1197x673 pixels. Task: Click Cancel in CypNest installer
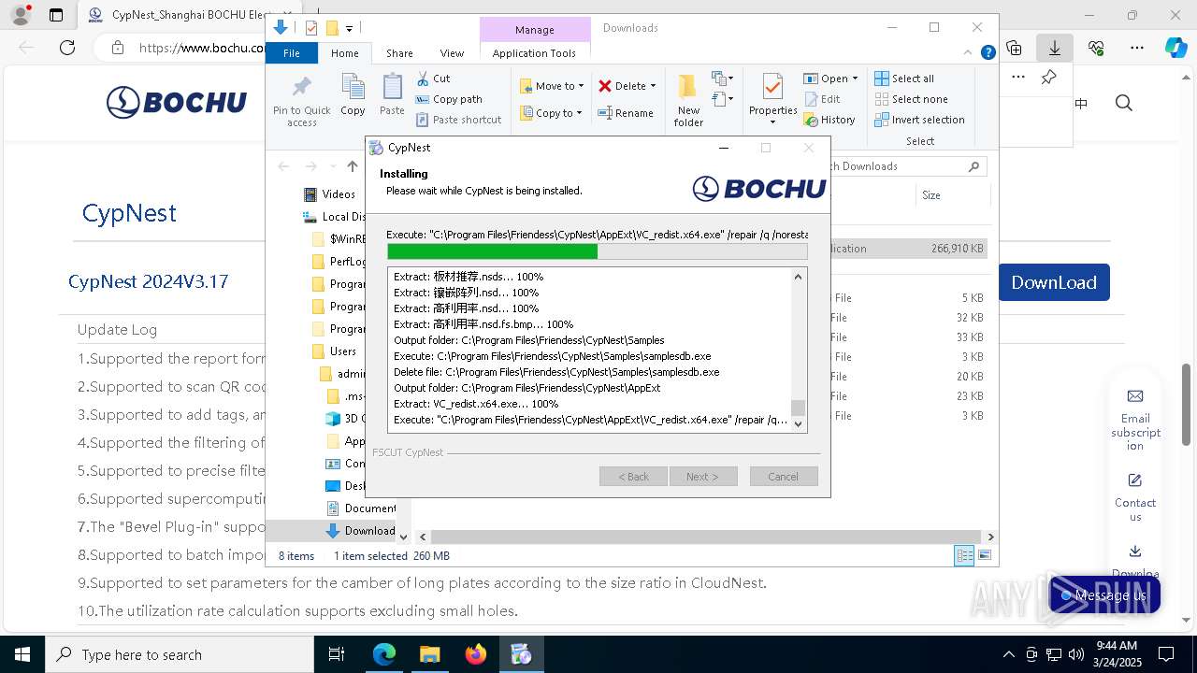[x=784, y=477]
